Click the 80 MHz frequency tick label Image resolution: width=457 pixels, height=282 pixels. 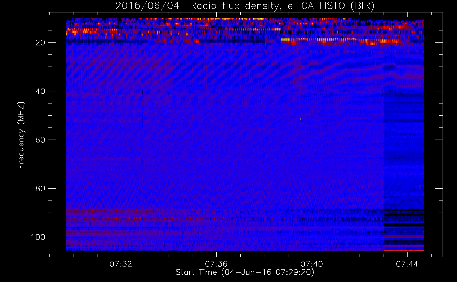pyautogui.click(x=41, y=188)
